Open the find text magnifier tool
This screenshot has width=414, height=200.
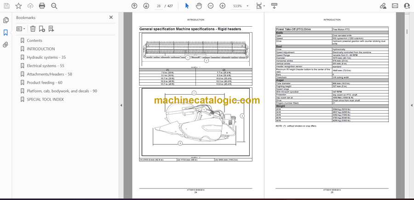[x=54, y=6]
